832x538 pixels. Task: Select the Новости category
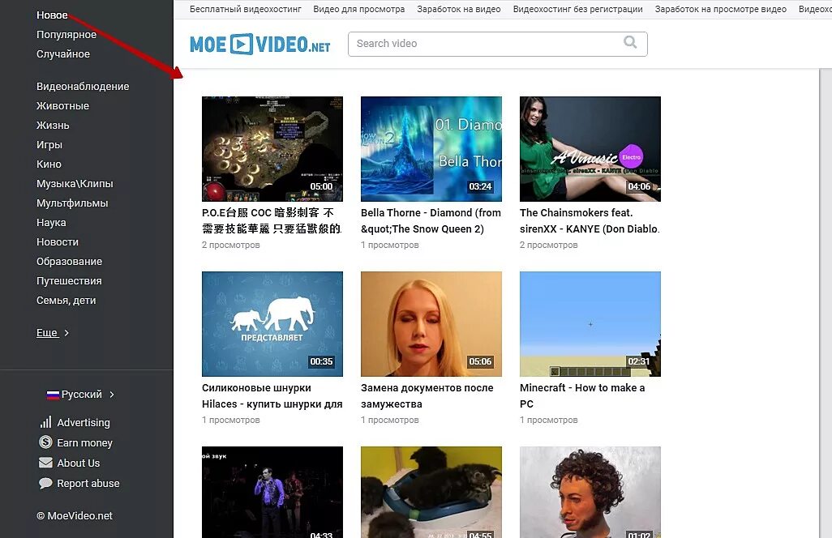58,242
